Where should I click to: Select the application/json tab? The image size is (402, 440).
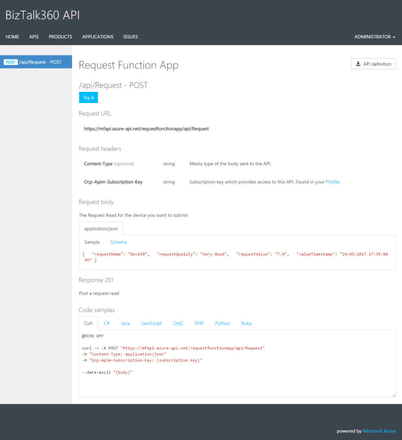pyautogui.click(x=101, y=229)
